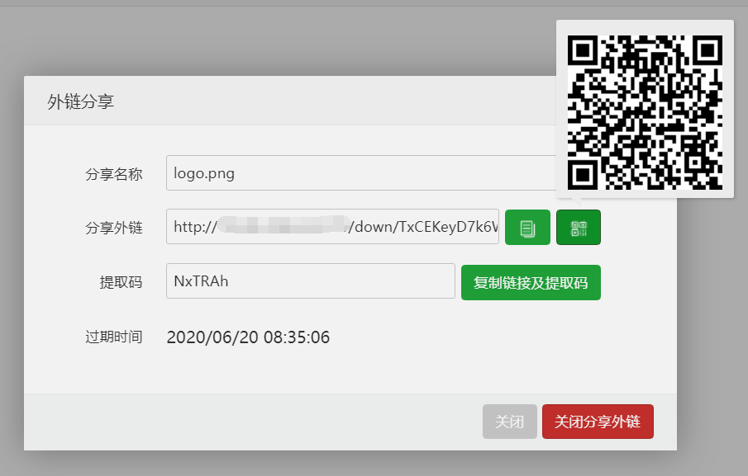Click the 分享外链 label
748x476 pixels.
(114, 228)
